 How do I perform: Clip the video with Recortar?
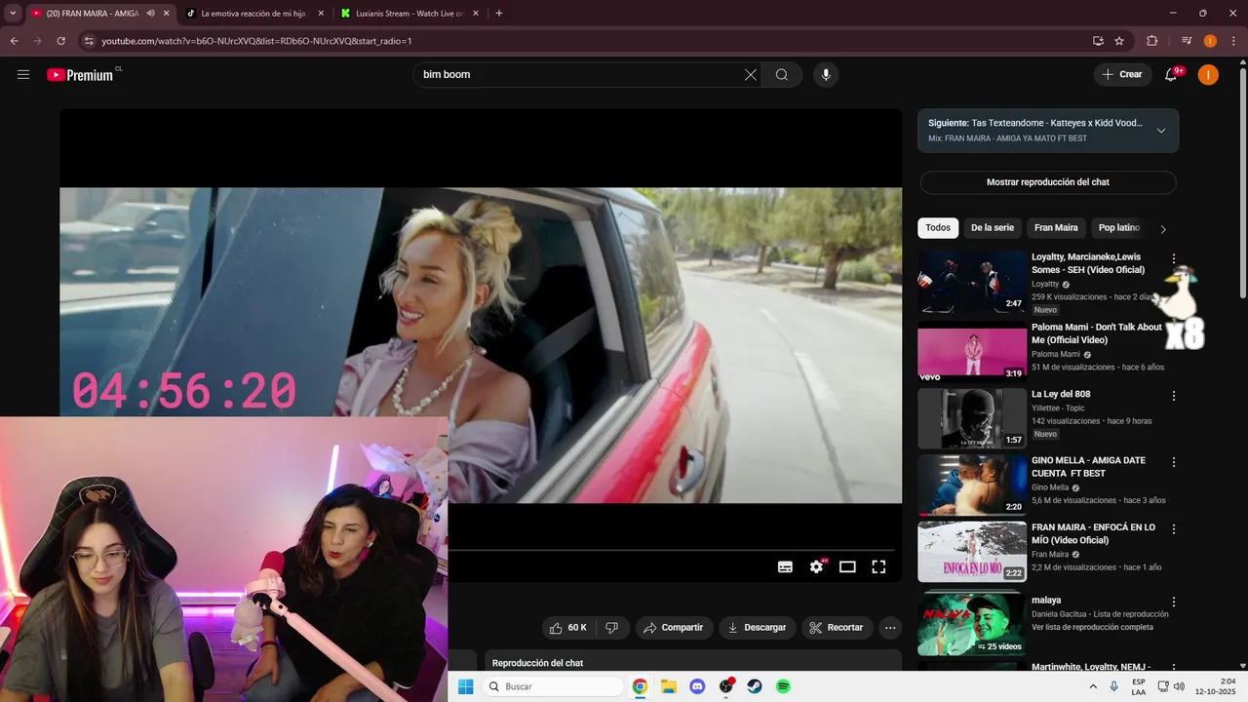837,628
